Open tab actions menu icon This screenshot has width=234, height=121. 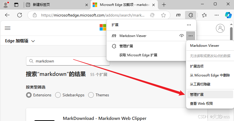point(16,5)
